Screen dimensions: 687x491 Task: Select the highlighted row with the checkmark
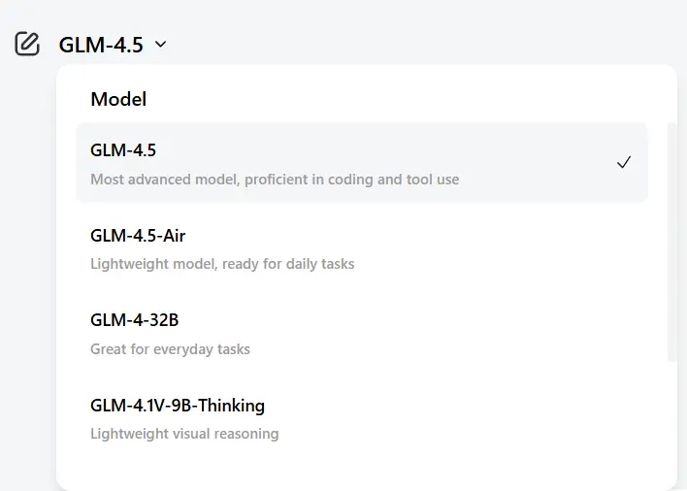tap(362, 162)
